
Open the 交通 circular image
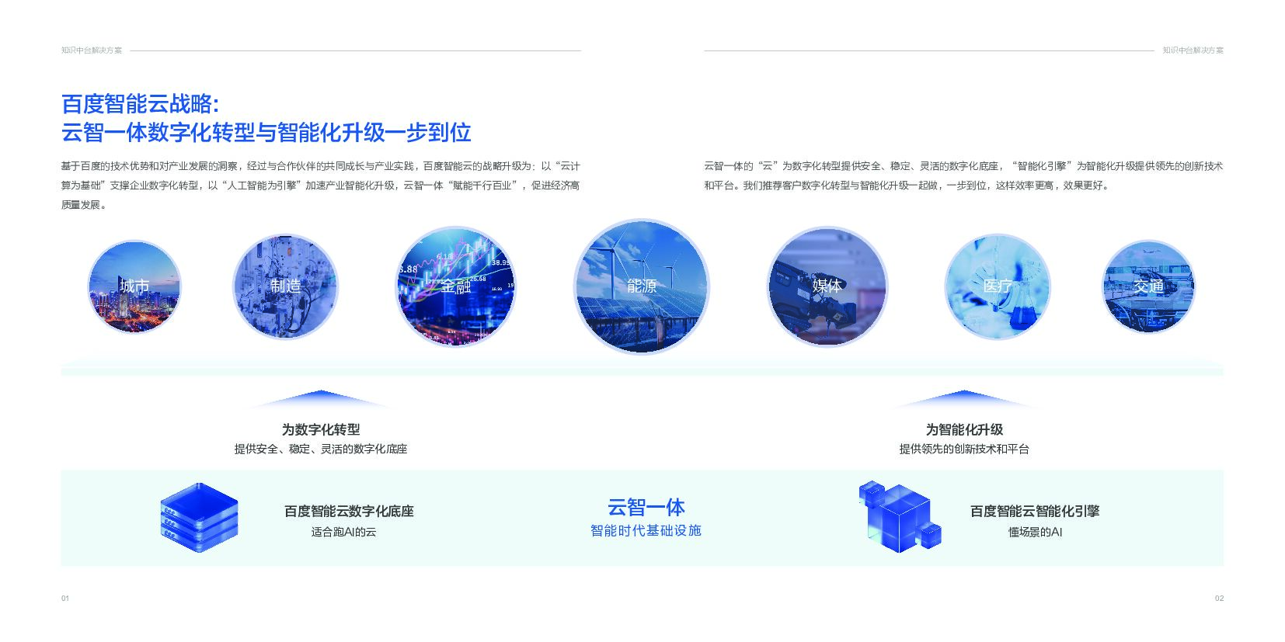coord(1149,286)
